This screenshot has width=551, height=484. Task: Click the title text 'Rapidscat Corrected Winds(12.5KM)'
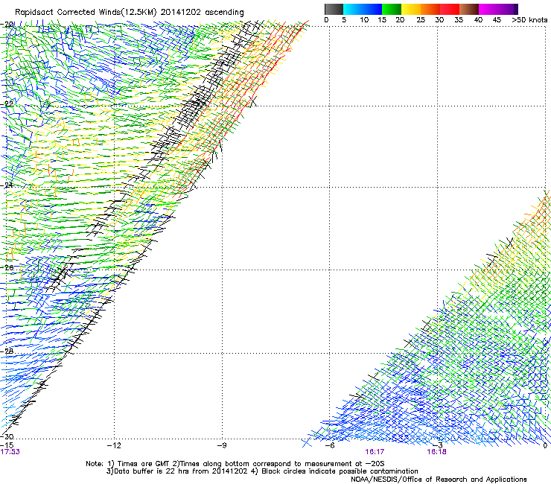(86, 13)
